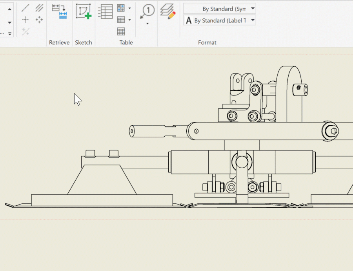The width and height of the screenshot is (353, 271).
Task: Expand the Balloon dropdown arrow
Action: pos(147,24)
